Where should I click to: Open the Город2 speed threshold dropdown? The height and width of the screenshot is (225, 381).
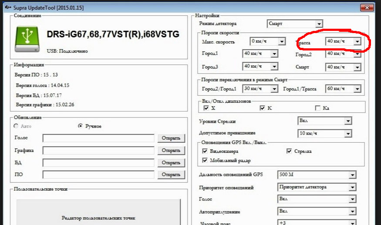point(343,54)
